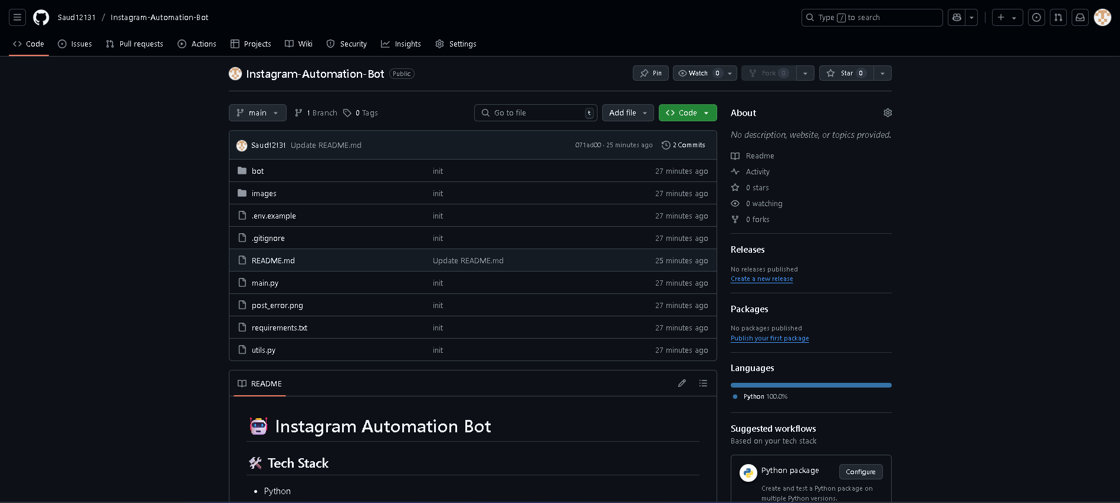Open the green Code dropdown button
Image resolution: width=1120 pixels, height=503 pixels.
pyautogui.click(x=688, y=112)
